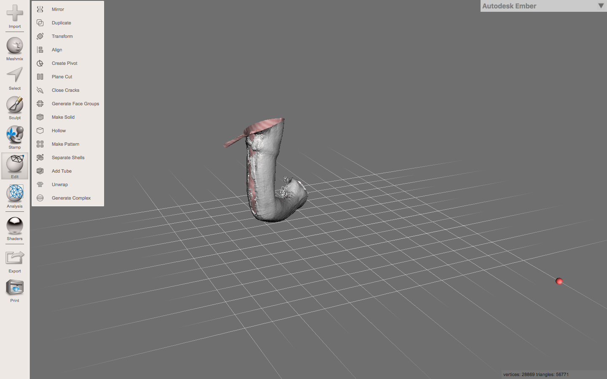
Task: Click the Hollow menu entry
Action: click(59, 131)
